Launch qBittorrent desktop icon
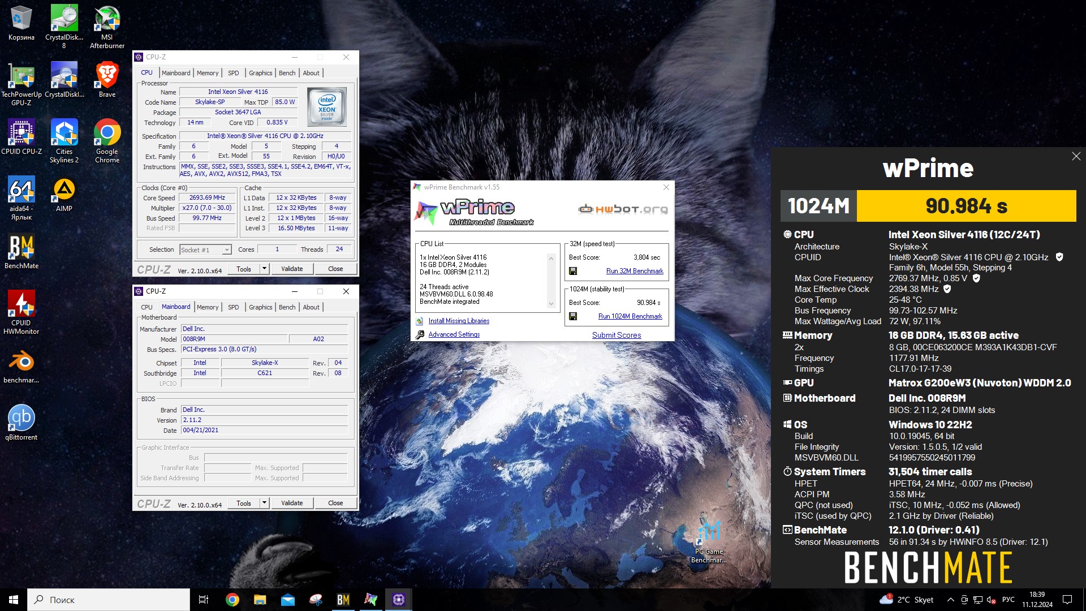 [x=21, y=422]
